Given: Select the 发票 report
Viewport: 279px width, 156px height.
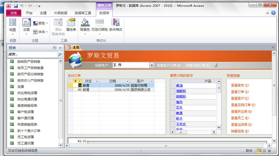Looking at the screenshot, I should pos(21,87).
